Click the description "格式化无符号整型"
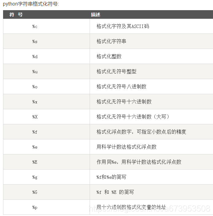213x216 pixels. [x=116, y=71]
